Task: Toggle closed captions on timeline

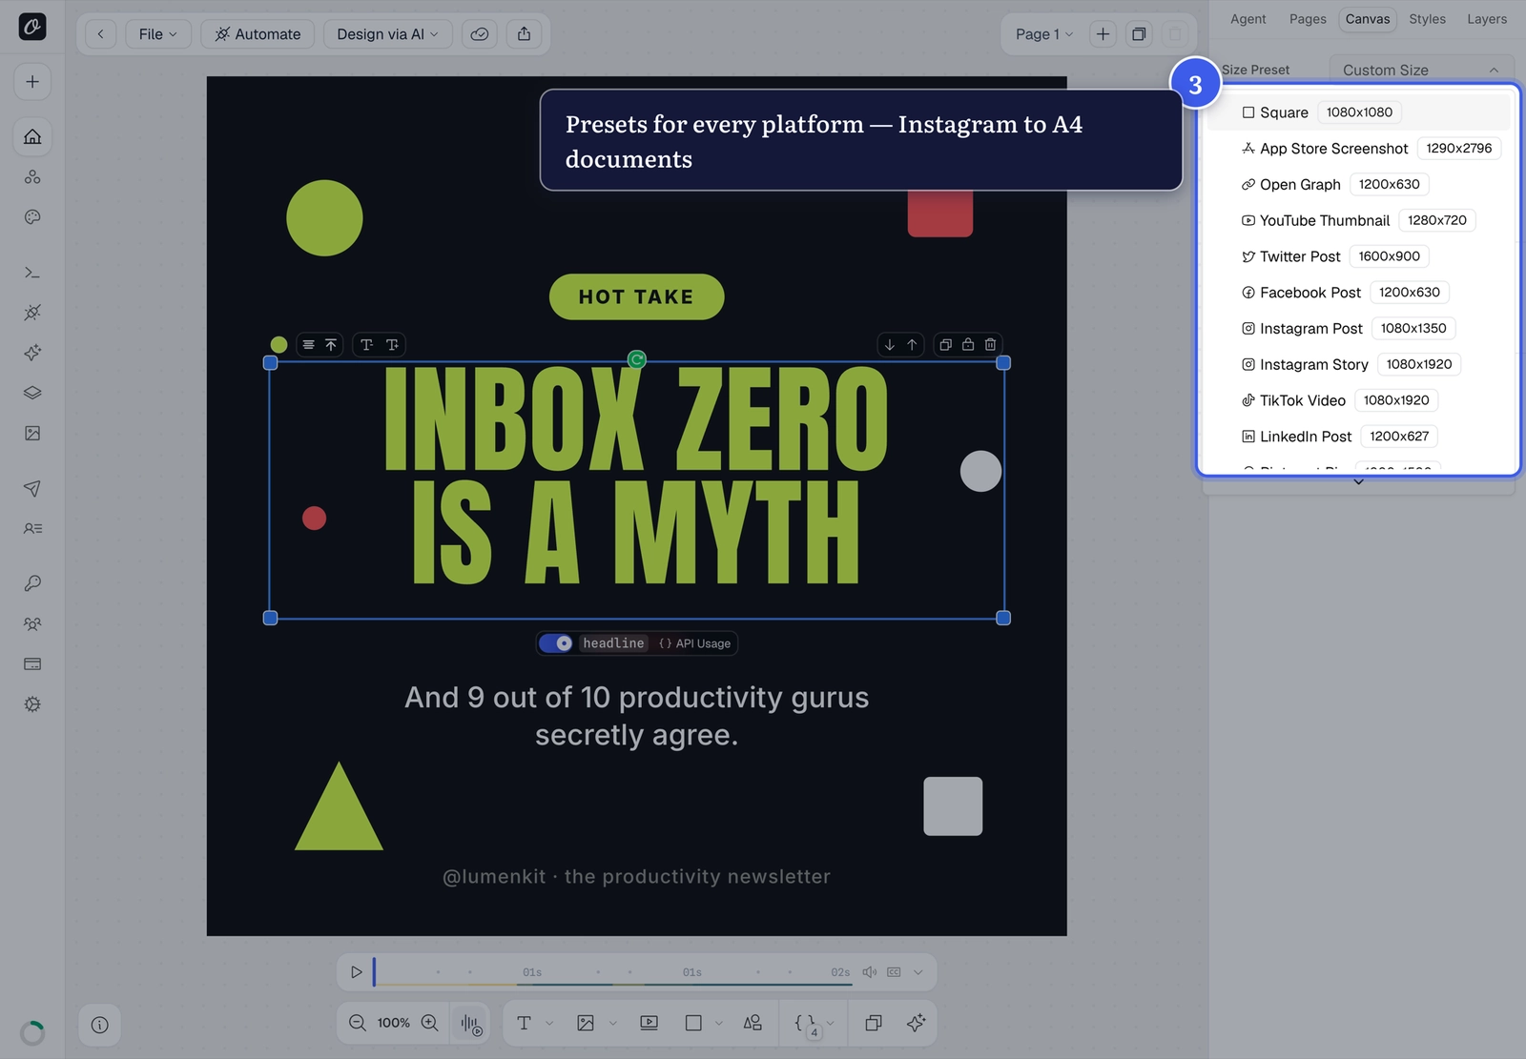Action: (894, 972)
